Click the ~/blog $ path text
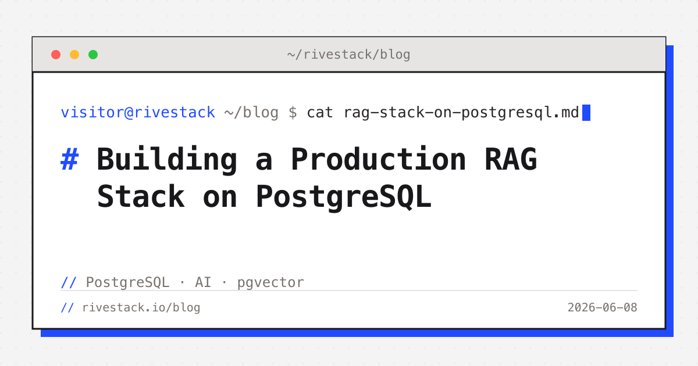The width and height of the screenshot is (698, 366). [261, 112]
